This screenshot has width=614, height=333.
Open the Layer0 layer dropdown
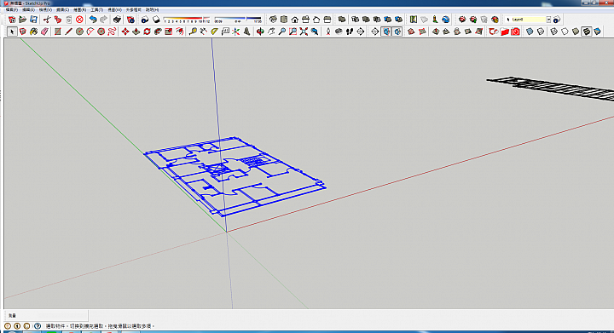(548, 19)
